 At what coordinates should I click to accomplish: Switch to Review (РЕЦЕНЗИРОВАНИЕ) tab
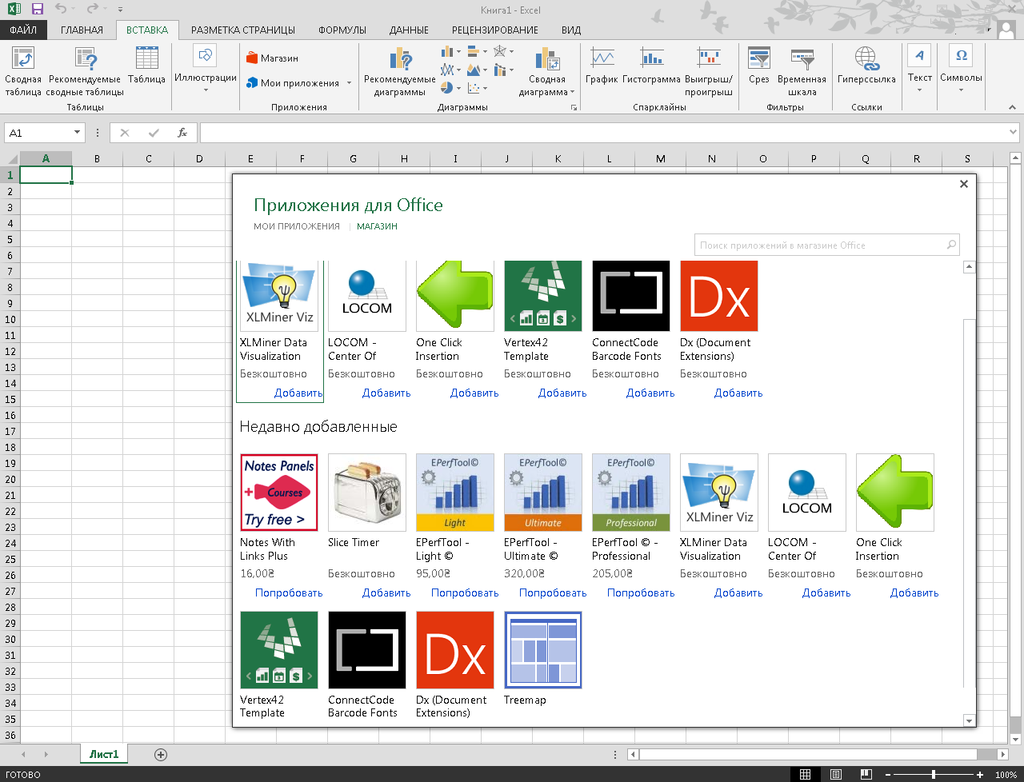495,30
